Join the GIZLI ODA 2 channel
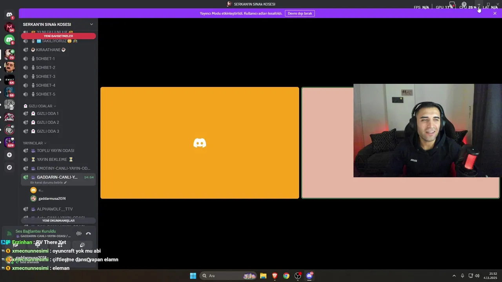 point(58,122)
